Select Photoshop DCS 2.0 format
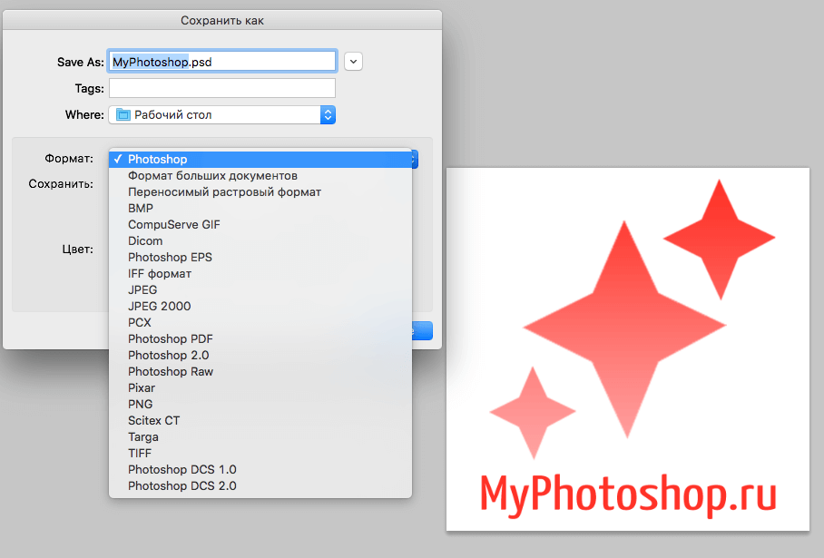The width and height of the screenshot is (824, 558). coord(182,485)
